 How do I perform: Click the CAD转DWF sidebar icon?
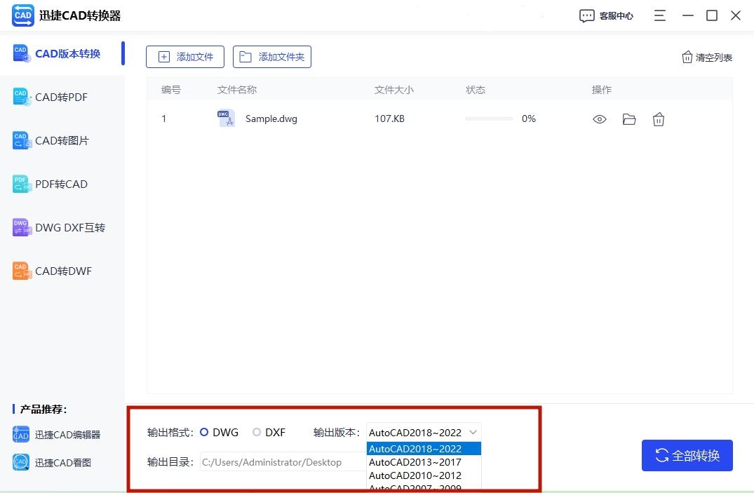(x=22, y=271)
